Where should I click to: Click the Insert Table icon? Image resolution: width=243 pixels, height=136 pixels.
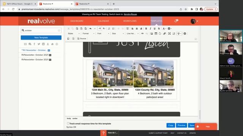tap(156, 34)
